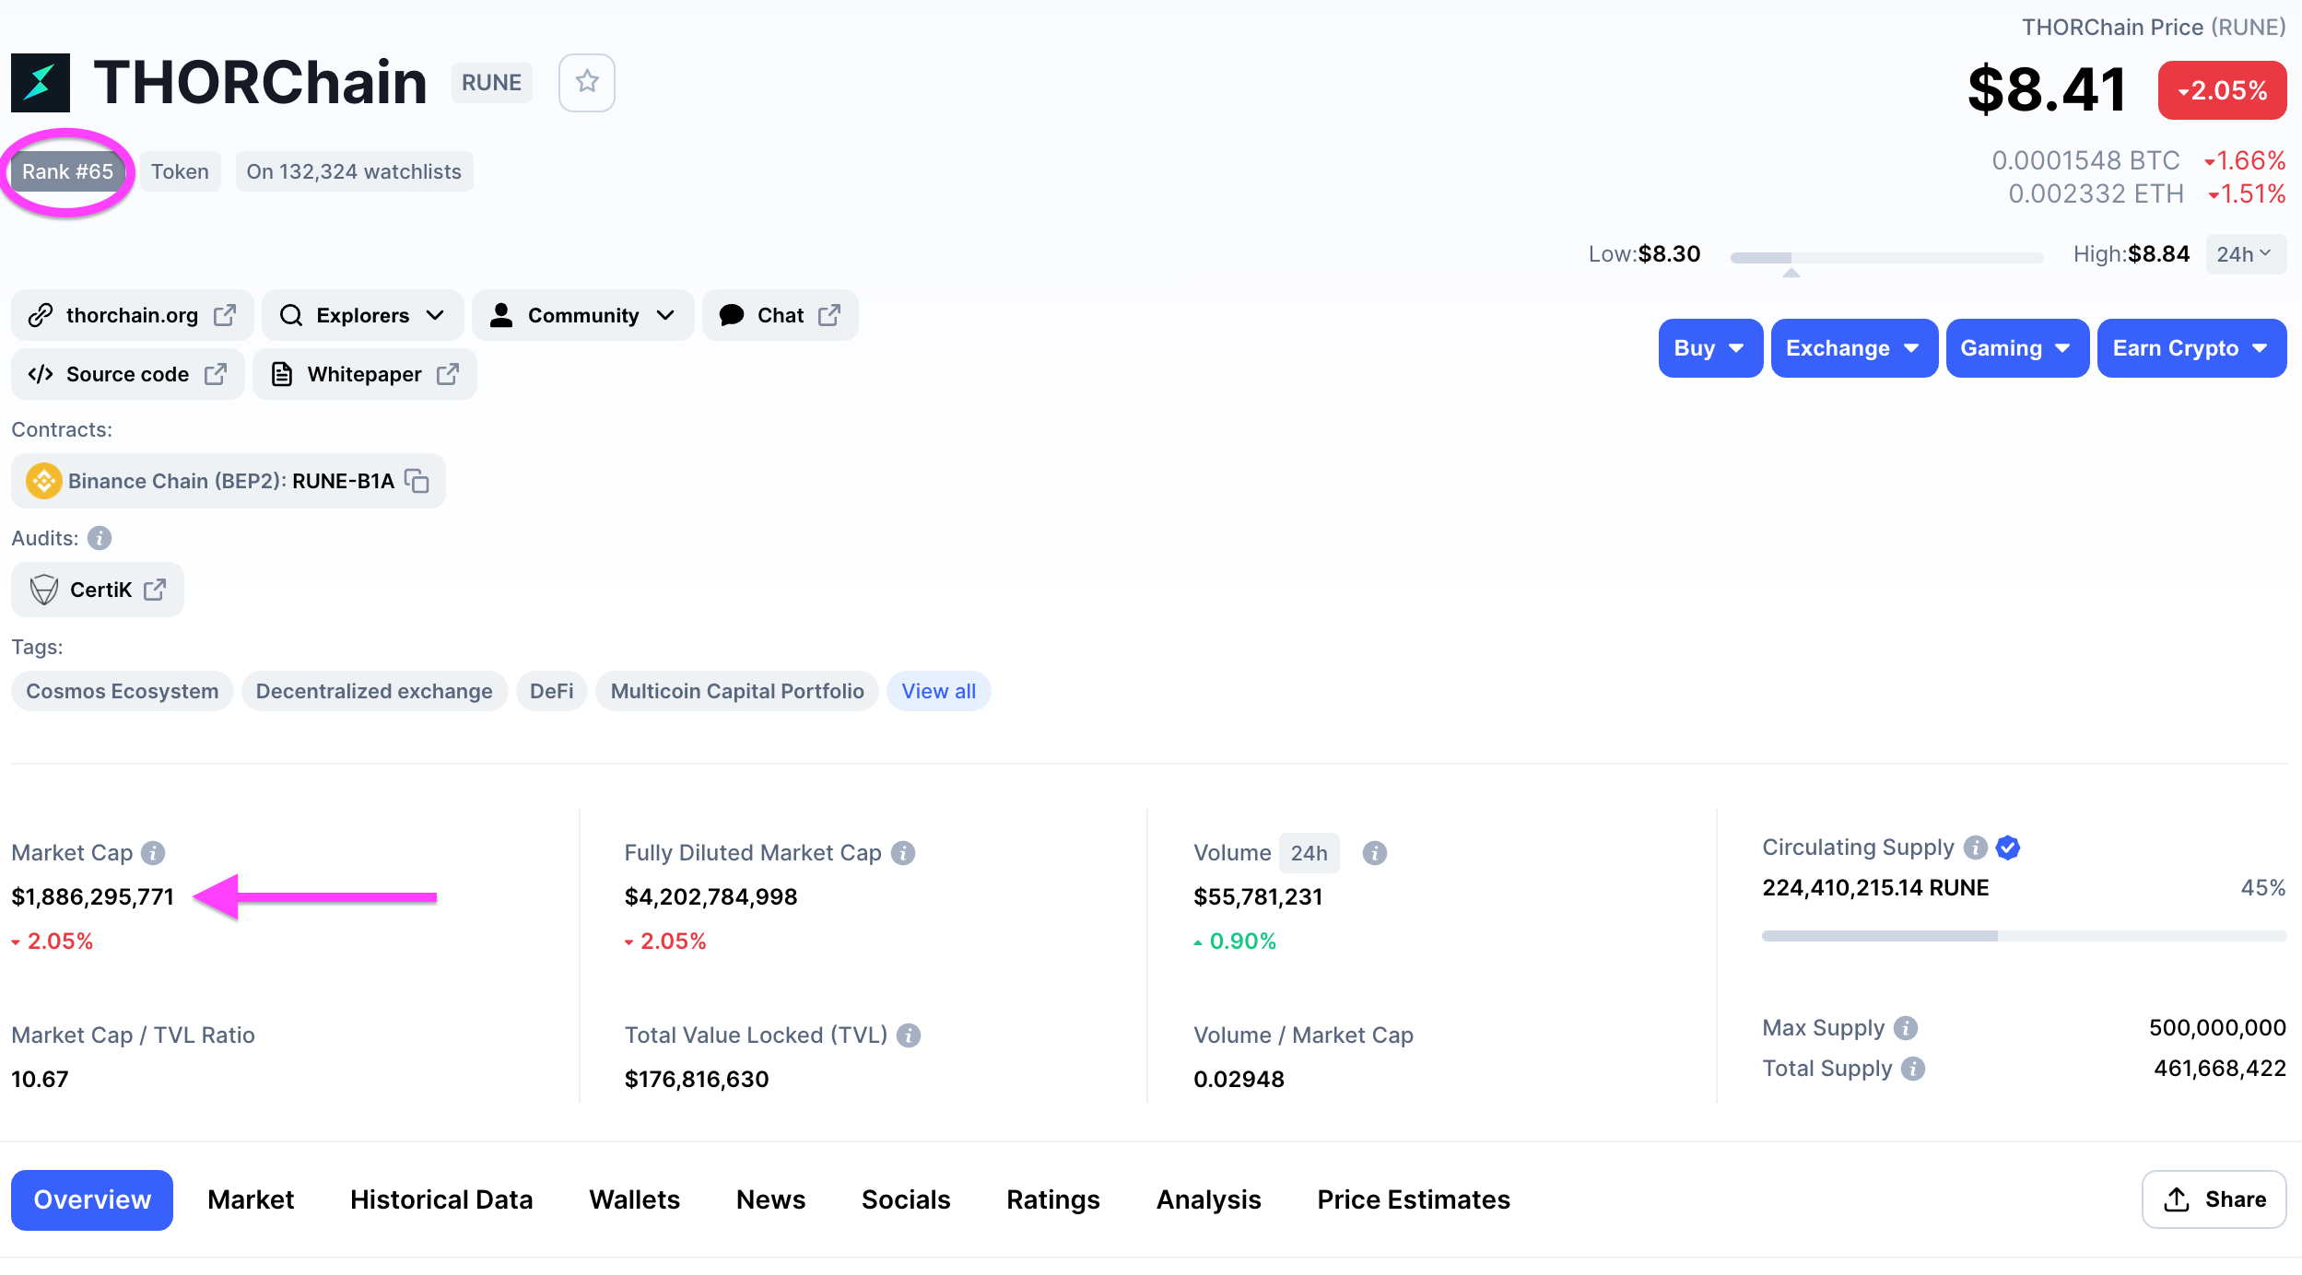Click the red -2.05% price change badge
Image resolution: width=2302 pixels, height=1275 pixels.
[2222, 90]
